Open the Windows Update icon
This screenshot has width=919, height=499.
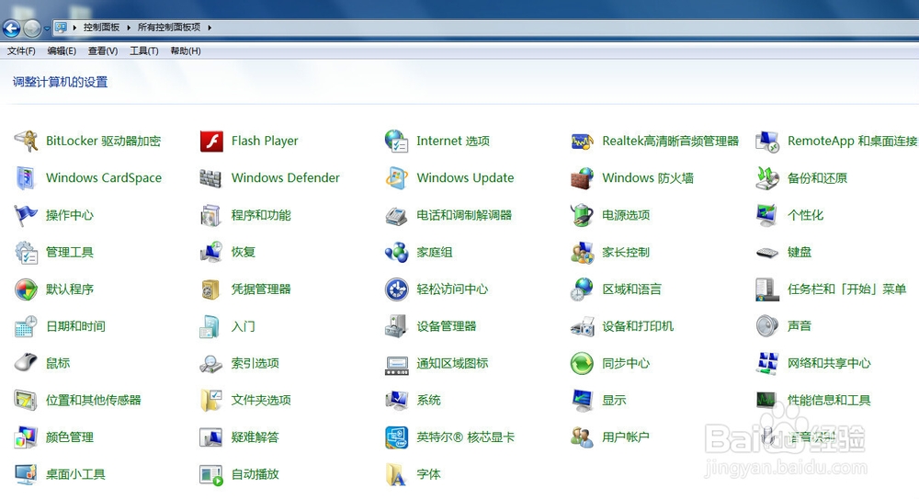point(397,178)
